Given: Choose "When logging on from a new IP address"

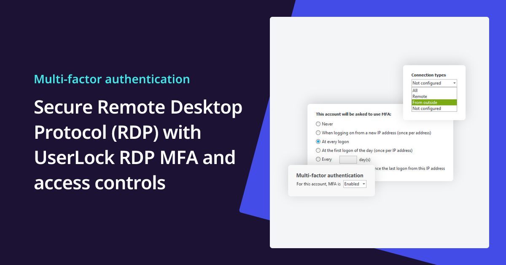Looking at the screenshot, I should point(318,132).
